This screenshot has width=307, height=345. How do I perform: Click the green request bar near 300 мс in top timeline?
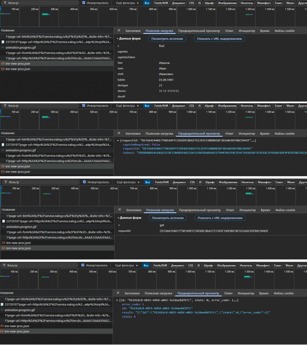(45, 14)
